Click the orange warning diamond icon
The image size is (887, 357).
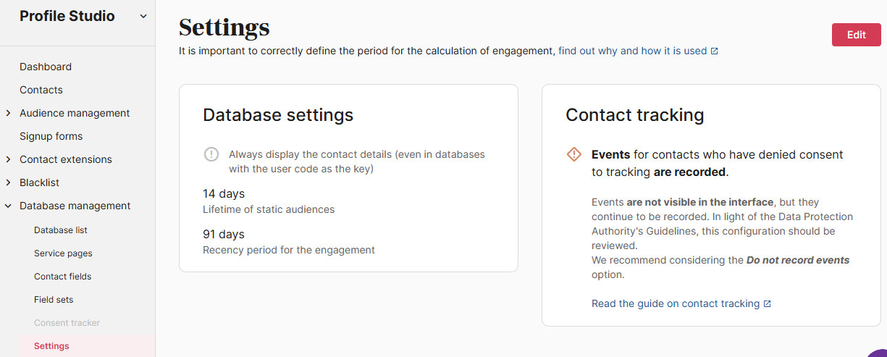coord(574,154)
